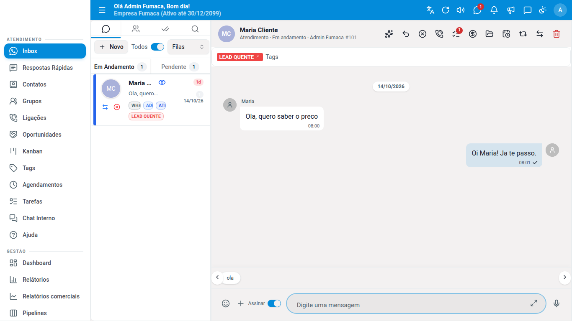
Task: Open the search tab in ticket list
Action: (x=195, y=29)
